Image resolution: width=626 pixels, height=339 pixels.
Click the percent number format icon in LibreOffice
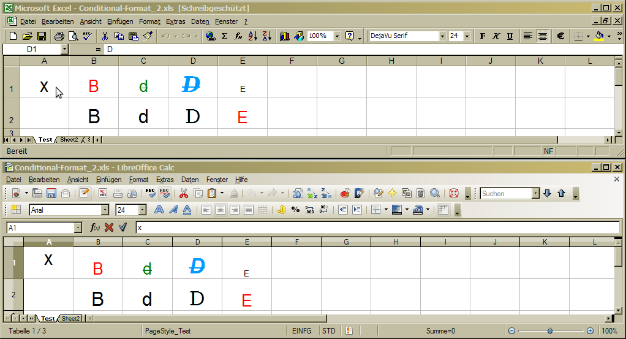295,210
